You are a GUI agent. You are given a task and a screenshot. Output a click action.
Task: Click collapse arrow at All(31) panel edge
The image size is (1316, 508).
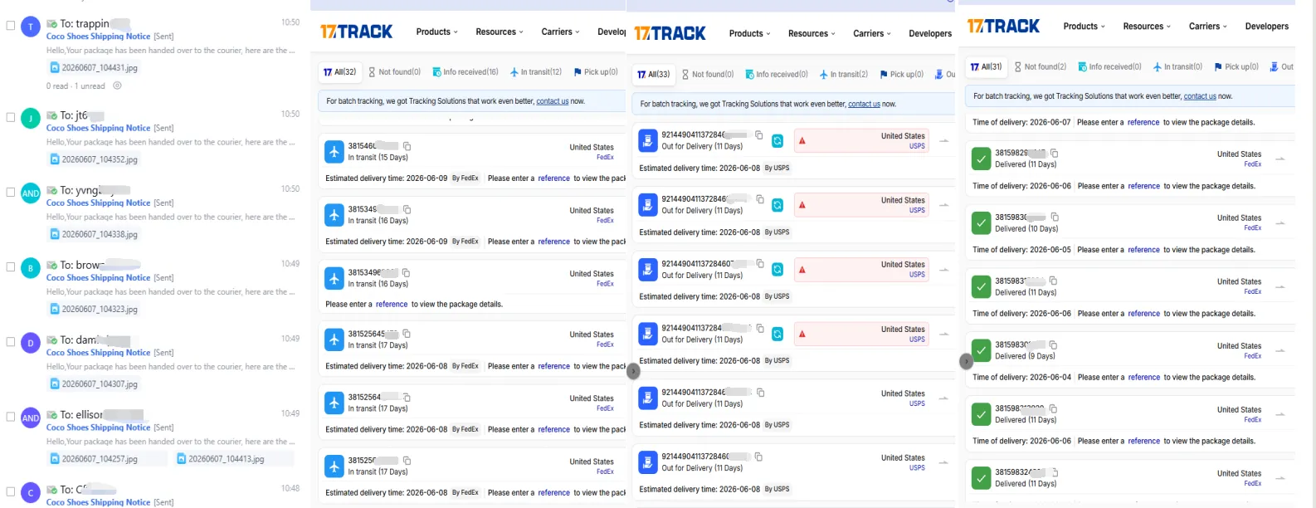point(965,361)
